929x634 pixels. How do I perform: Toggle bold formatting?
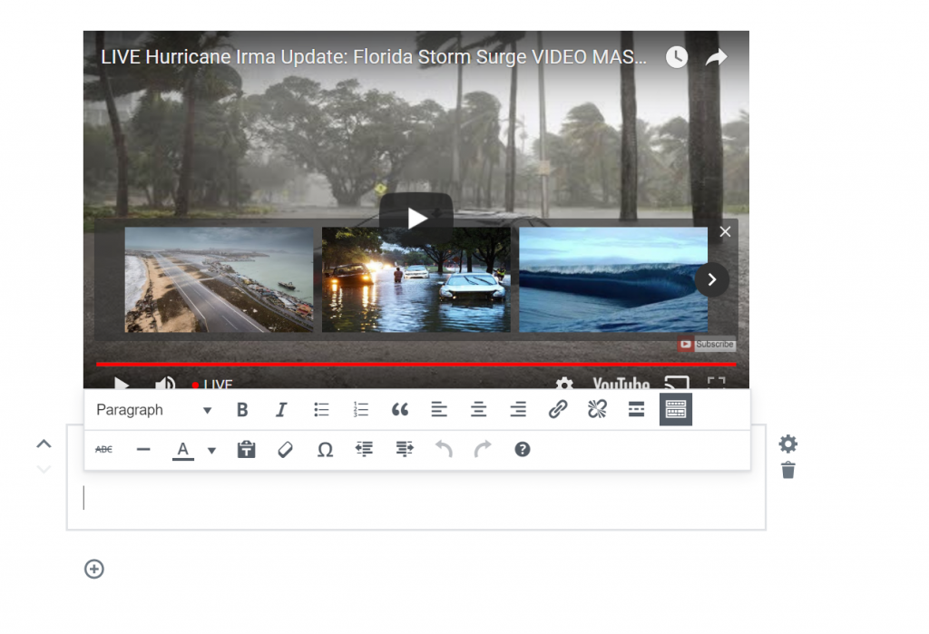coord(242,409)
